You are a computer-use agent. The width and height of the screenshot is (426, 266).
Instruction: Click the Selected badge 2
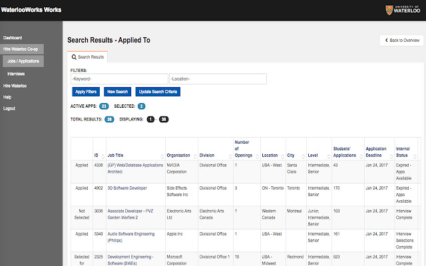pyautogui.click(x=141, y=106)
